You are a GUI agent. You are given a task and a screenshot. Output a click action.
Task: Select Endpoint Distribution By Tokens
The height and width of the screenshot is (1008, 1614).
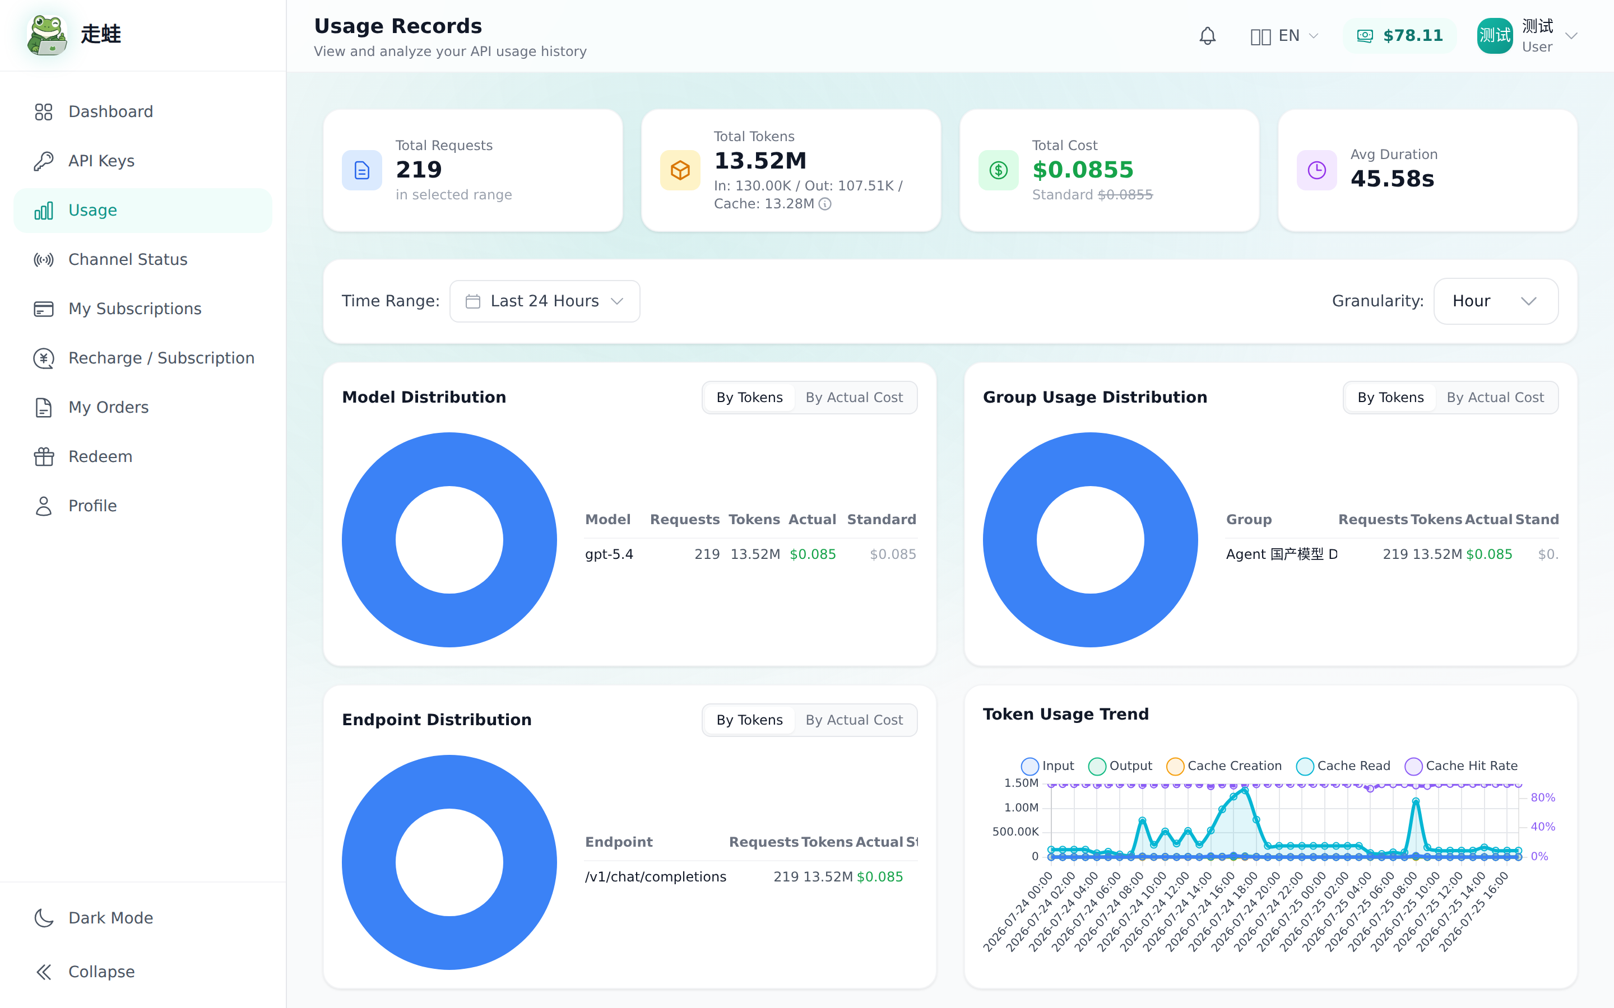[x=749, y=720]
